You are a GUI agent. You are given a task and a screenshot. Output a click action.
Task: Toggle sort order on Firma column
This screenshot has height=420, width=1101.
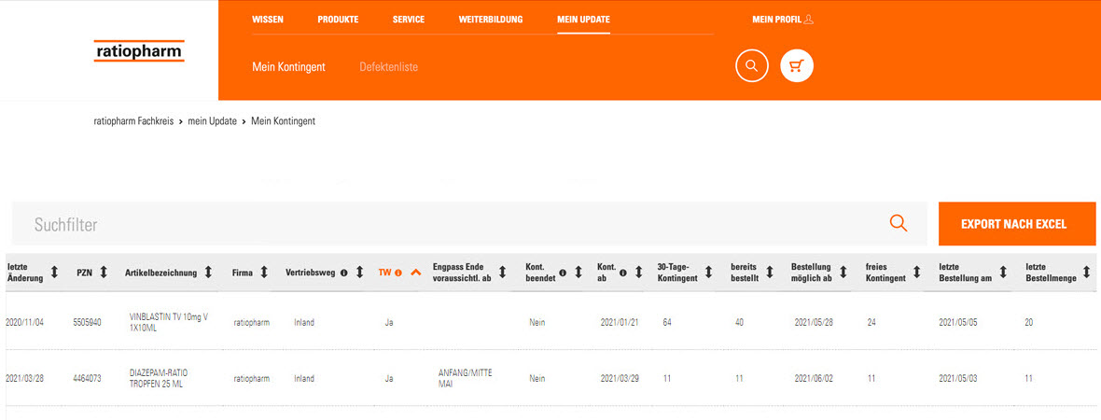tap(264, 273)
